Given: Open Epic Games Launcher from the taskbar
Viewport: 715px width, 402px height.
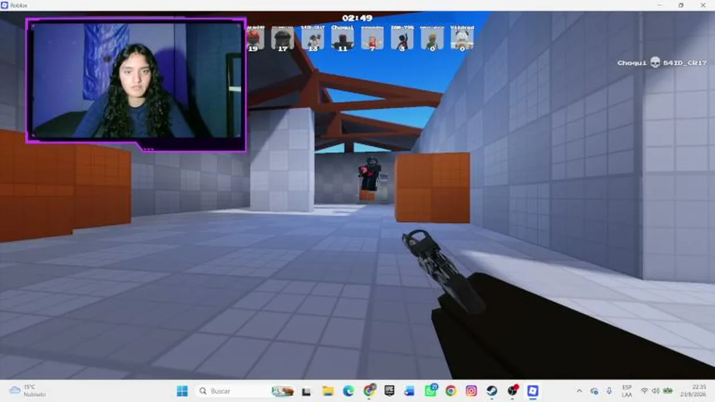Looking at the screenshot, I should coord(389,391).
